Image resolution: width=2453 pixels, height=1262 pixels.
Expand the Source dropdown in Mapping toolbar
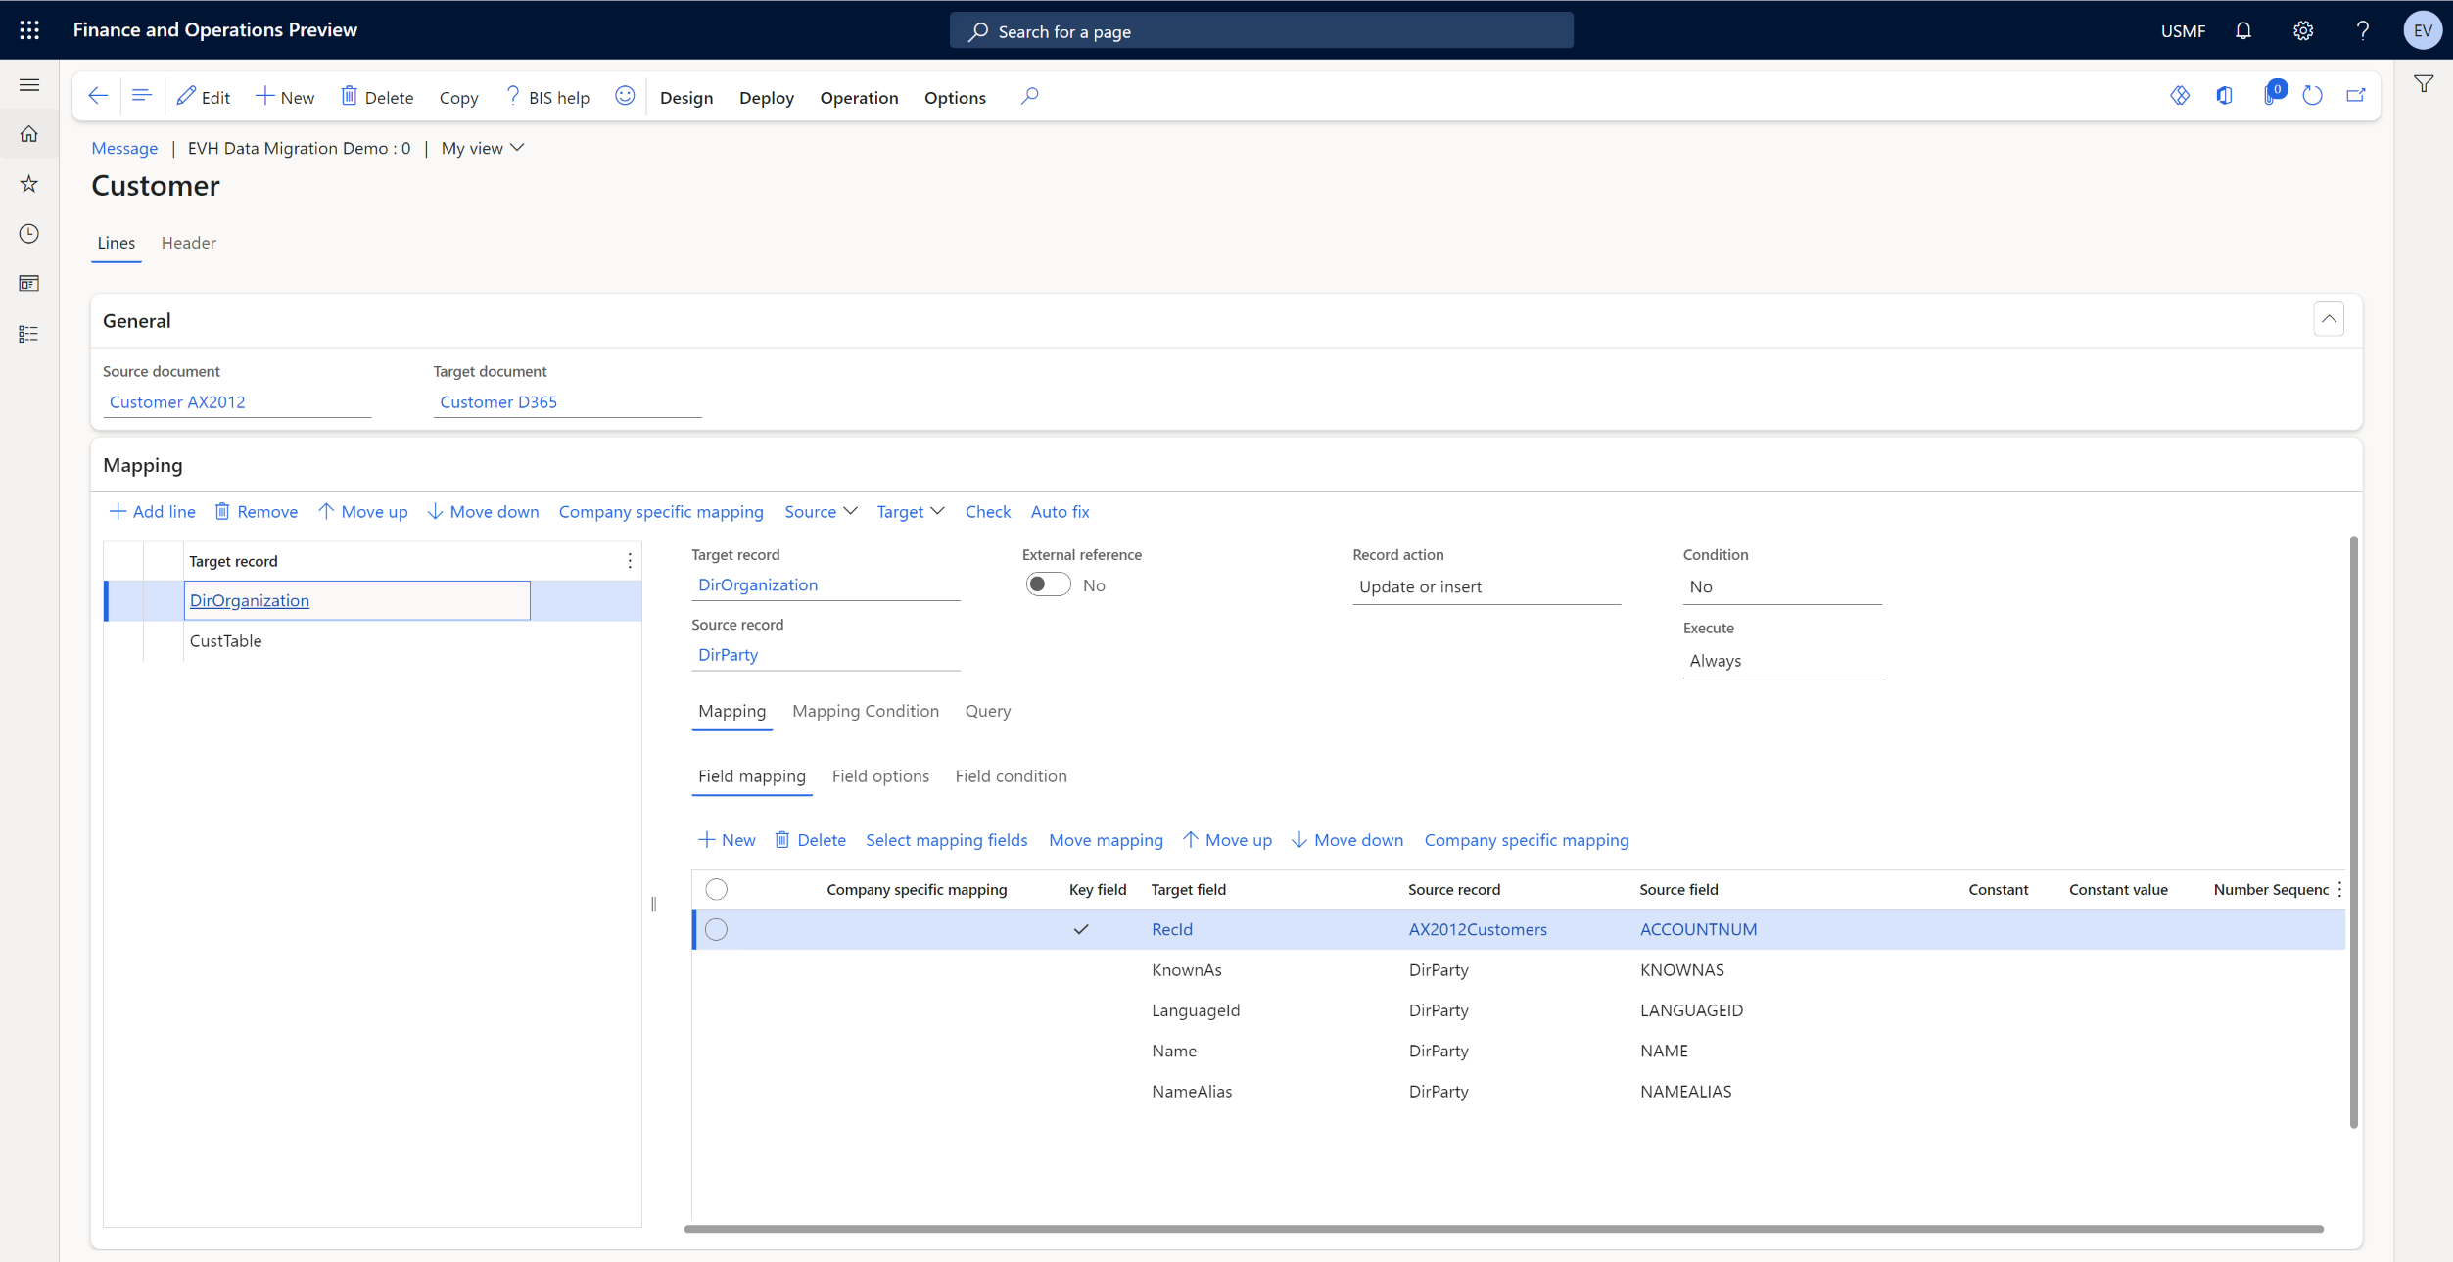[821, 511]
